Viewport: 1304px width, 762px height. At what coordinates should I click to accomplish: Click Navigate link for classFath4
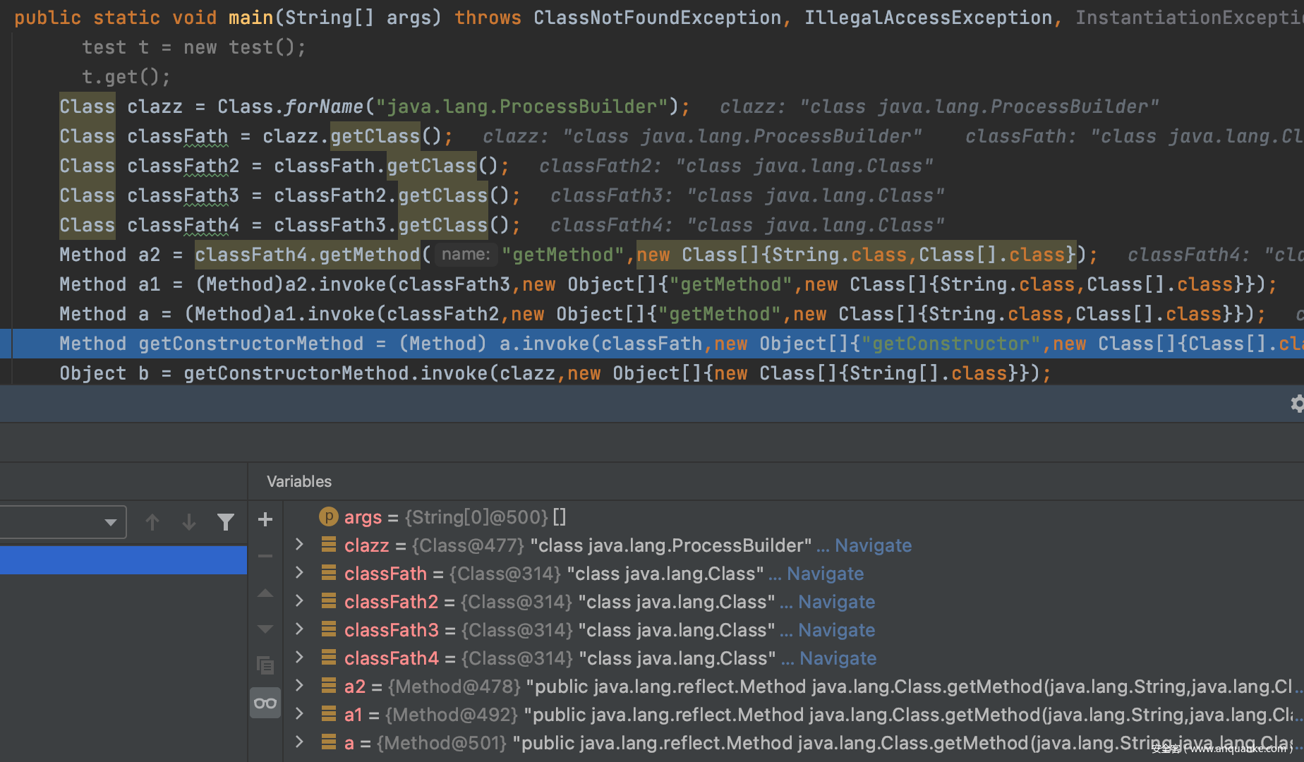click(838, 658)
